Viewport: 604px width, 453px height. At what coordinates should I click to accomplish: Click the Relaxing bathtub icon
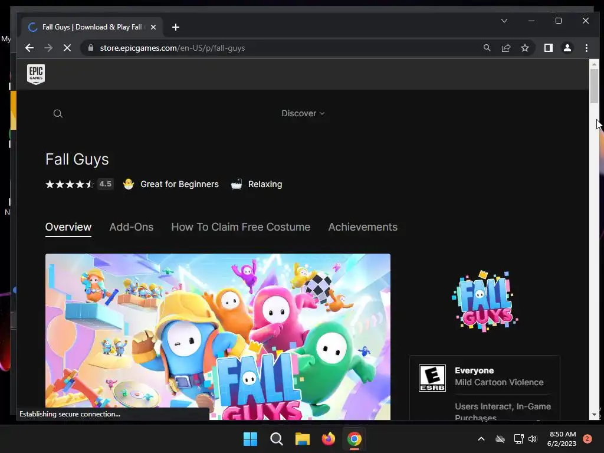pos(237,184)
